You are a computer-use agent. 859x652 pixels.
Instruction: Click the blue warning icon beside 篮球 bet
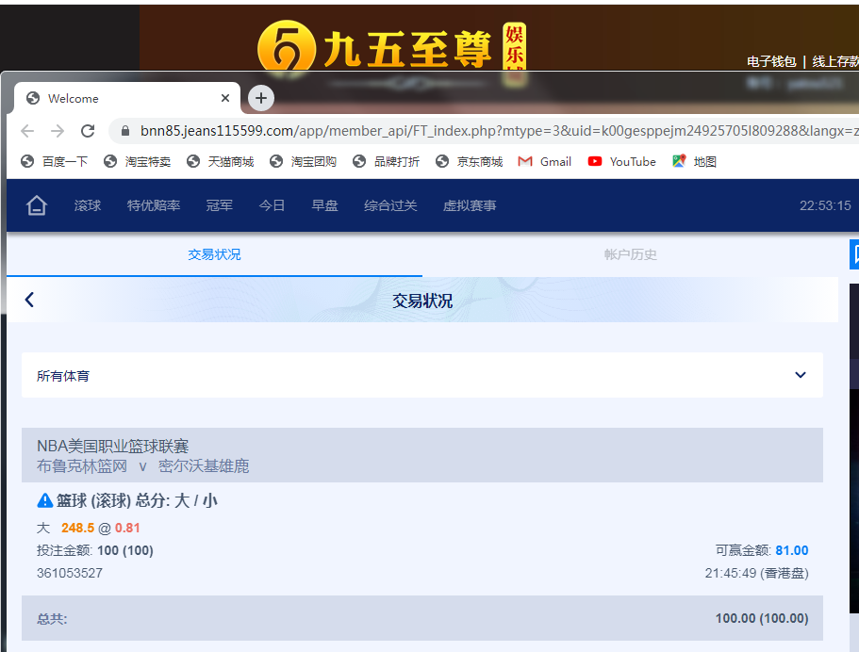pos(44,500)
